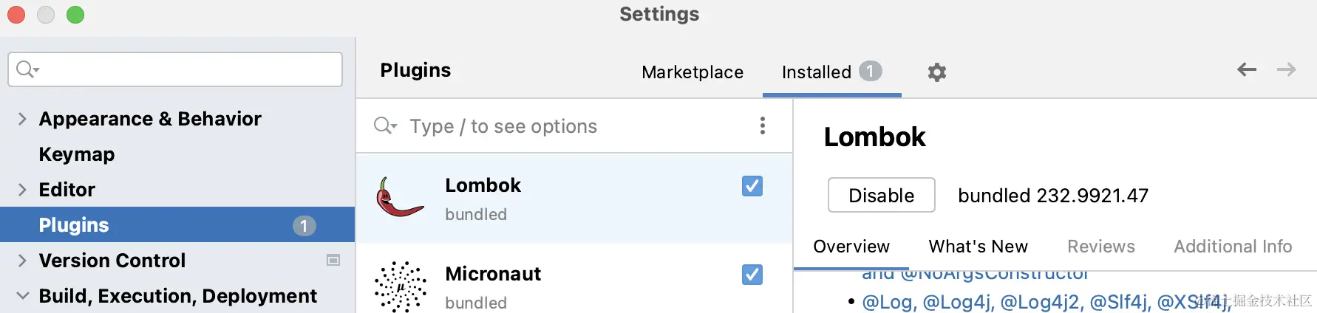Screen dimensions: 1317x313
Task: Open the plugins gear settings menu
Action: (936, 72)
